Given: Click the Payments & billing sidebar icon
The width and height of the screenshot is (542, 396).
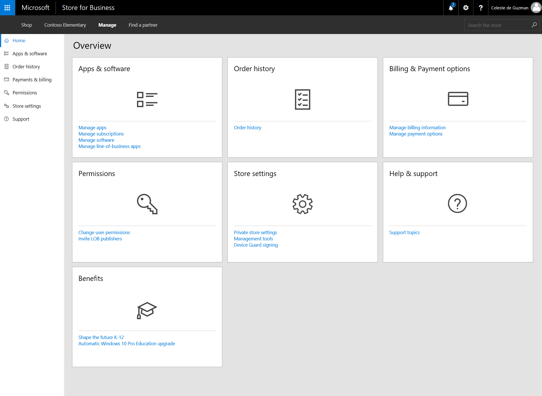Looking at the screenshot, I should coord(7,80).
